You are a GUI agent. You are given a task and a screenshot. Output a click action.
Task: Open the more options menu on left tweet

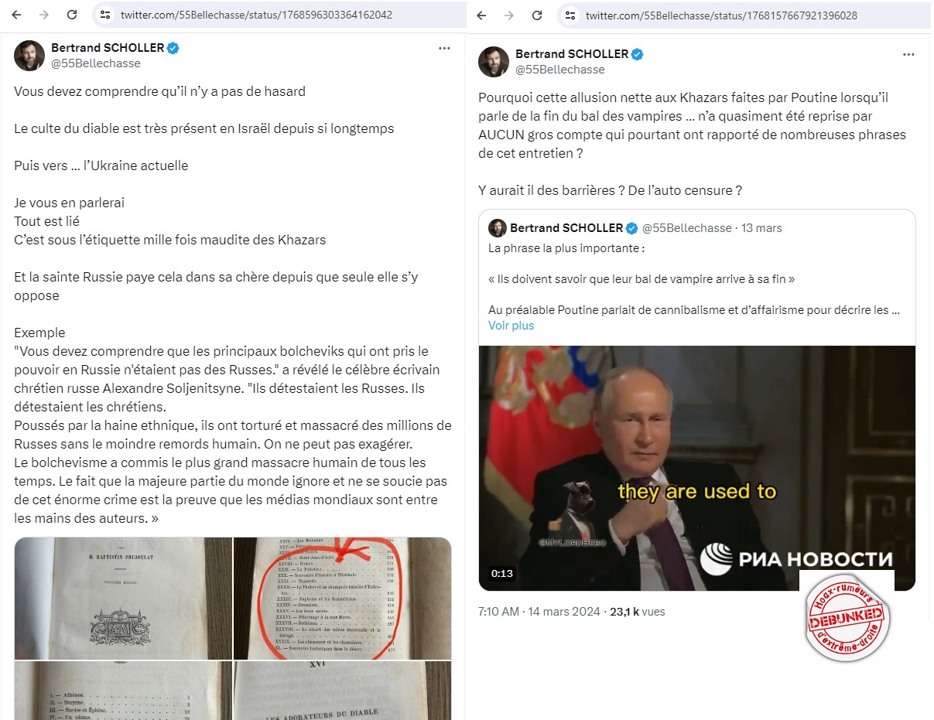point(444,48)
